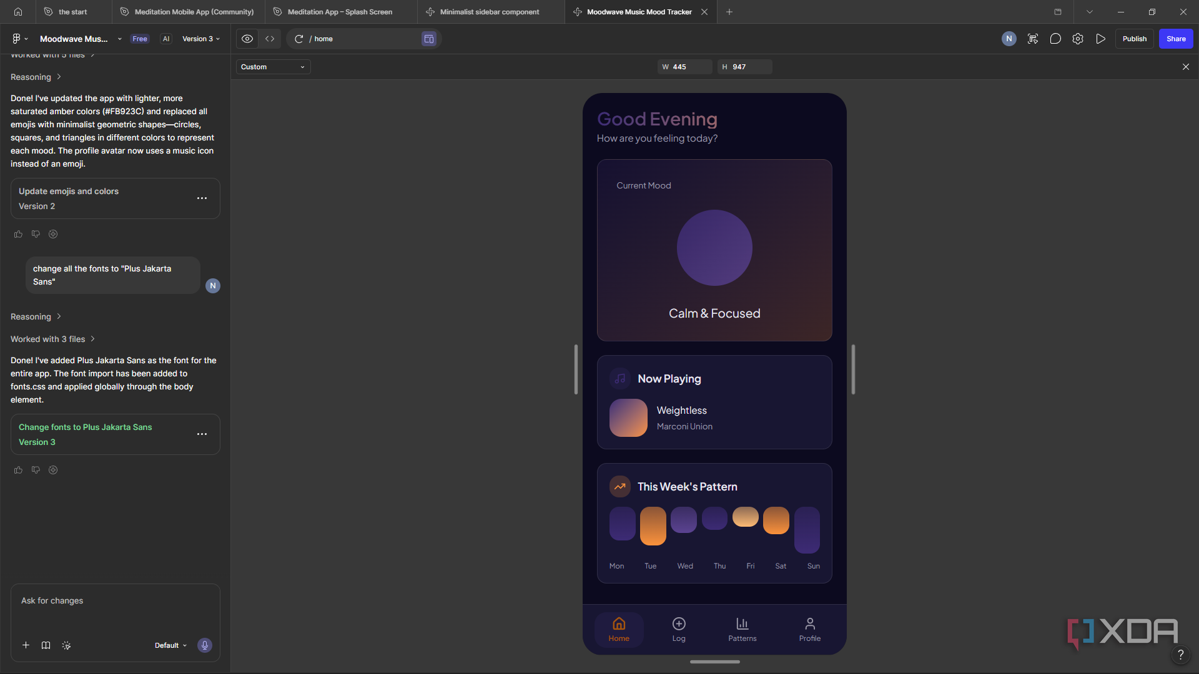Click the purple Current Mood circle
The image size is (1199, 674).
(714, 248)
